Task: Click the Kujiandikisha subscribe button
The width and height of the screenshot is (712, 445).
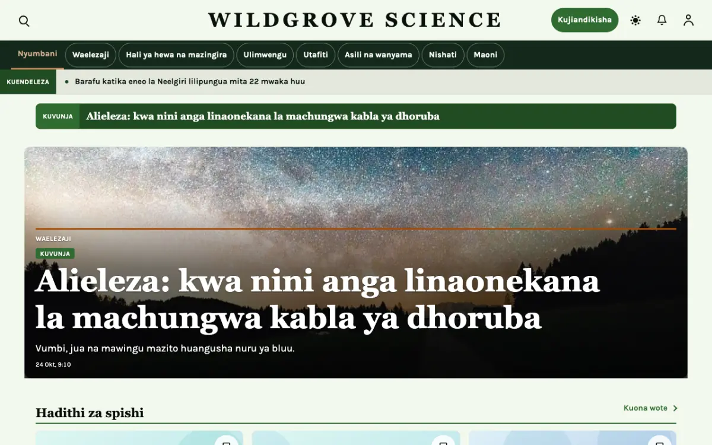Action: 585,20
